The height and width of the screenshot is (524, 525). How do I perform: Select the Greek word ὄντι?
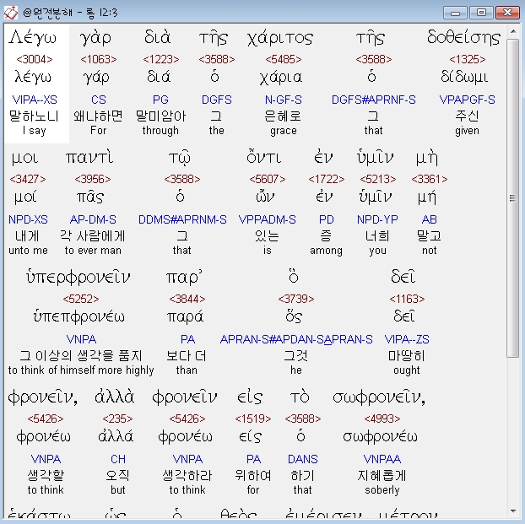click(x=264, y=157)
